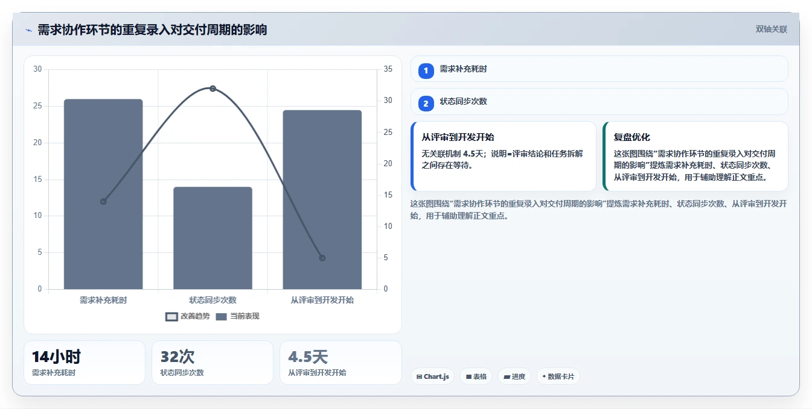The height and width of the screenshot is (409, 812).
Task: Click the left axis value 30
Action: click(37, 69)
